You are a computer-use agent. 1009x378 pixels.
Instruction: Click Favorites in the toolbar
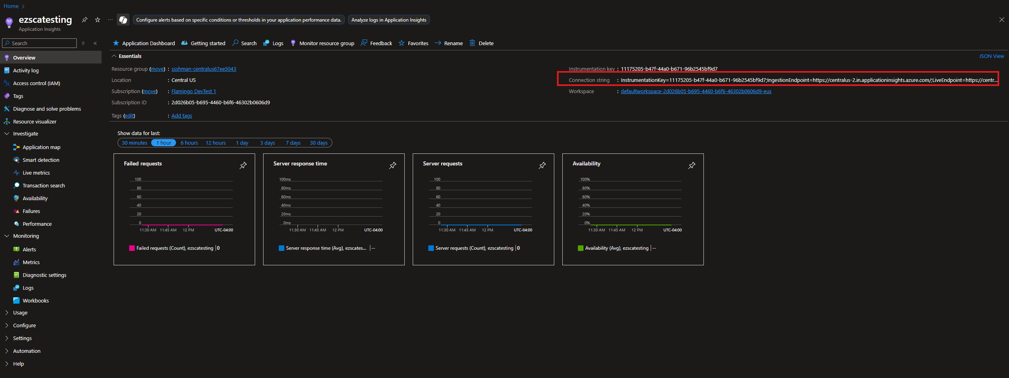pyautogui.click(x=414, y=43)
